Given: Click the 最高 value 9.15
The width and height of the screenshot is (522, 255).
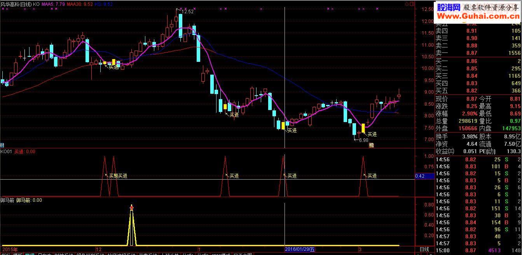Looking at the screenshot, I should click(515, 106).
